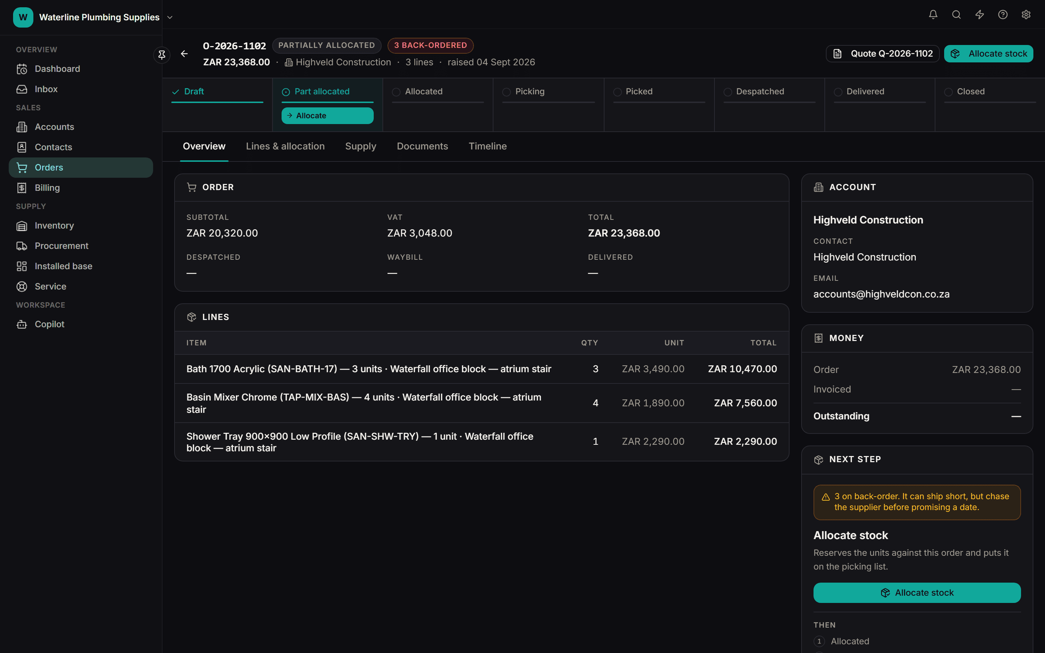Image resolution: width=1045 pixels, height=653 pixels.
Task: Open the help question mark icon
Action: [x=1003, y=15]
